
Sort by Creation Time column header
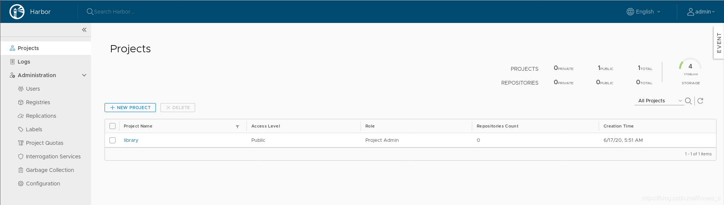tap(619, 126)
